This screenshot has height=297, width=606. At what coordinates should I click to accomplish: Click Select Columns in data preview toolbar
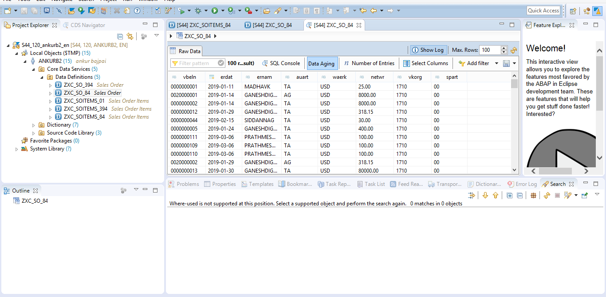[425, 63]
